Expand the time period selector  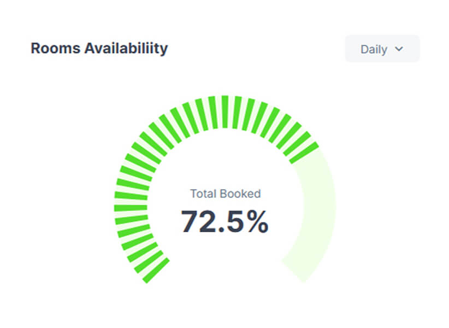(x=381, y=49)
